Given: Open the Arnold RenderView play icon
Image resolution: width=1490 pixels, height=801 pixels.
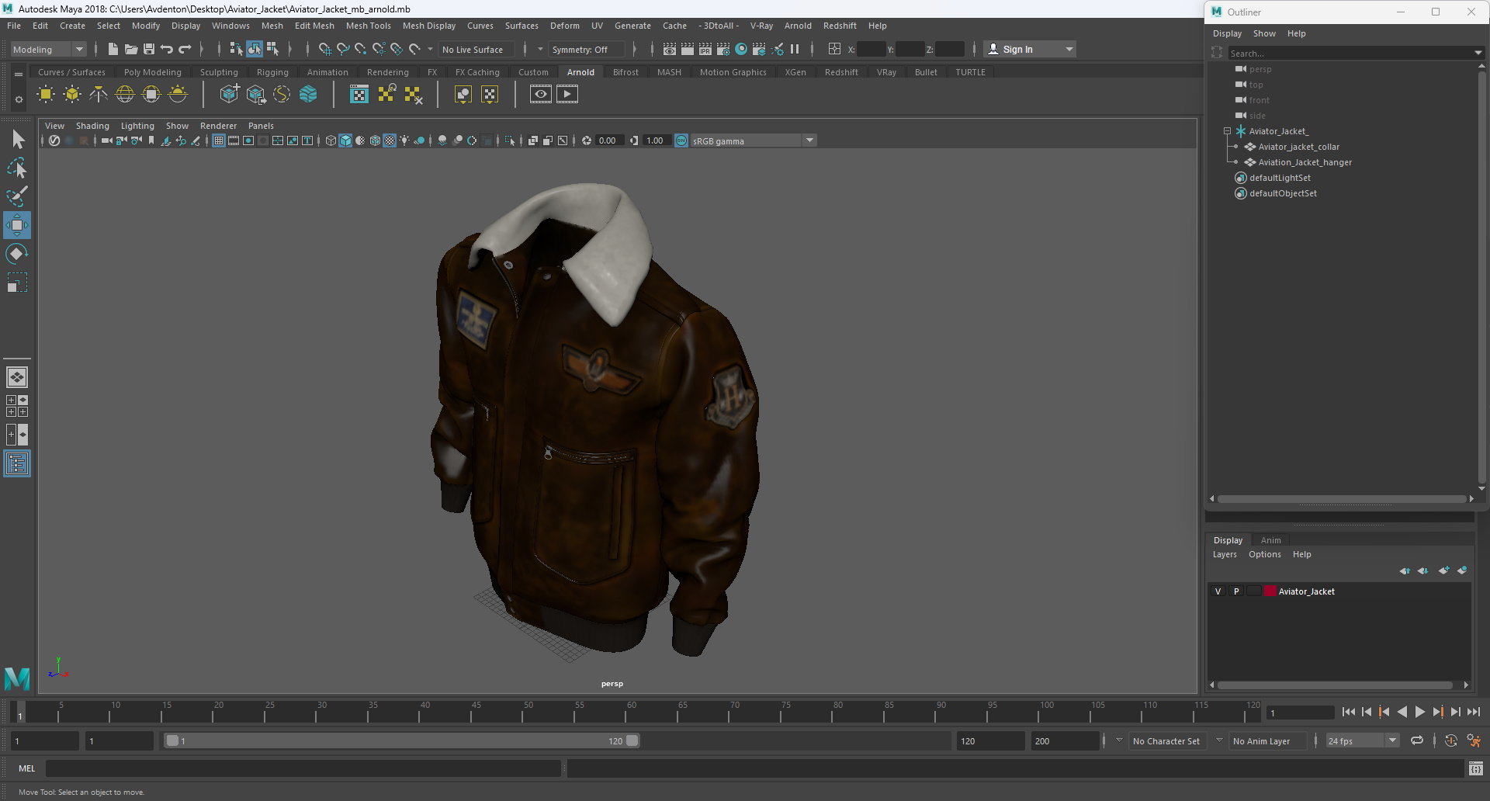Looking at the screenshot, I should coord(567,95).
